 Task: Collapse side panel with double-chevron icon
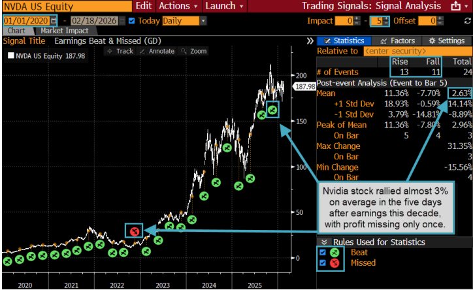310,40
